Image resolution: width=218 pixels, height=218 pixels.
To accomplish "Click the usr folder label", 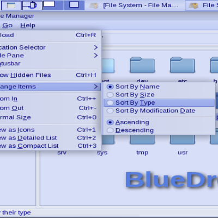I will [183, 153].
